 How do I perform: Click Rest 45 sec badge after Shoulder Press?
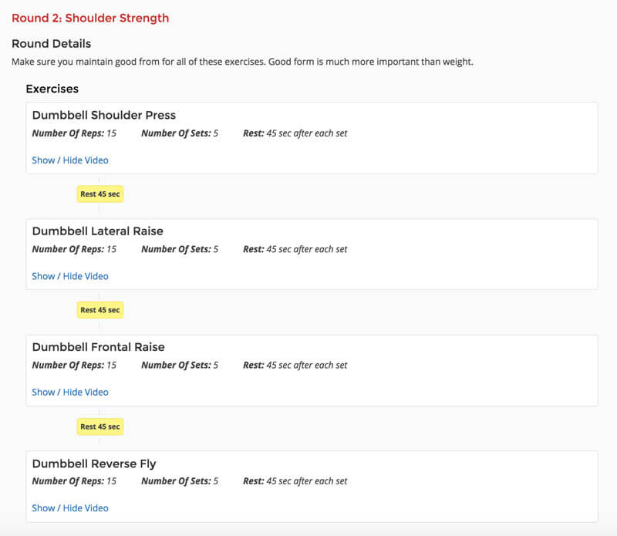100,194
